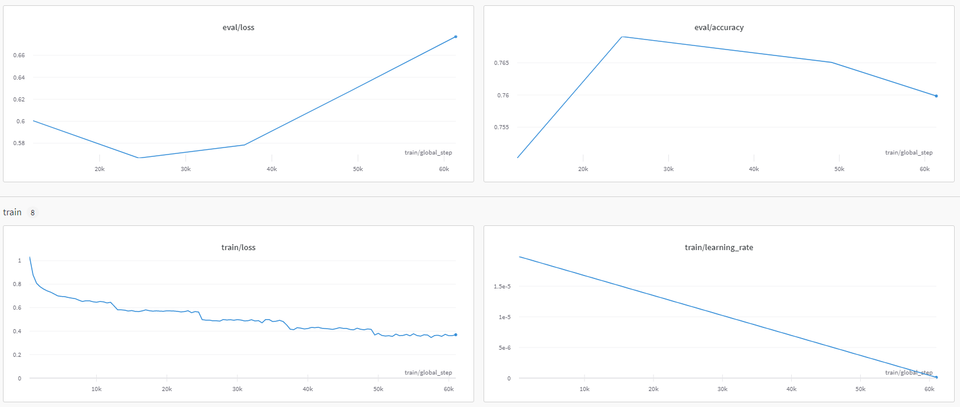960x407 pixels.
Task: Click train/global_step axis label in train/loss chart
Action: (x=428, y=373)
